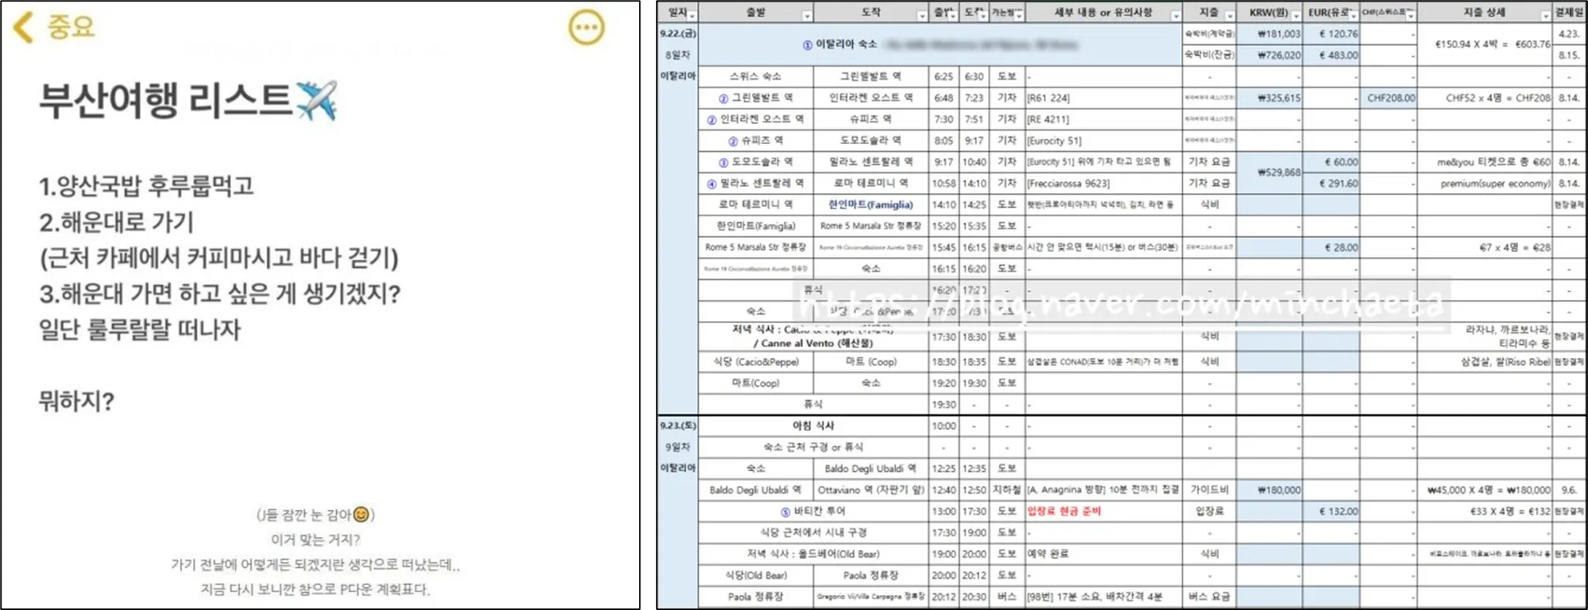Select the € 60.00 cell
This screenshot has height=610, width=1588.
click(x=1331, y=162)
